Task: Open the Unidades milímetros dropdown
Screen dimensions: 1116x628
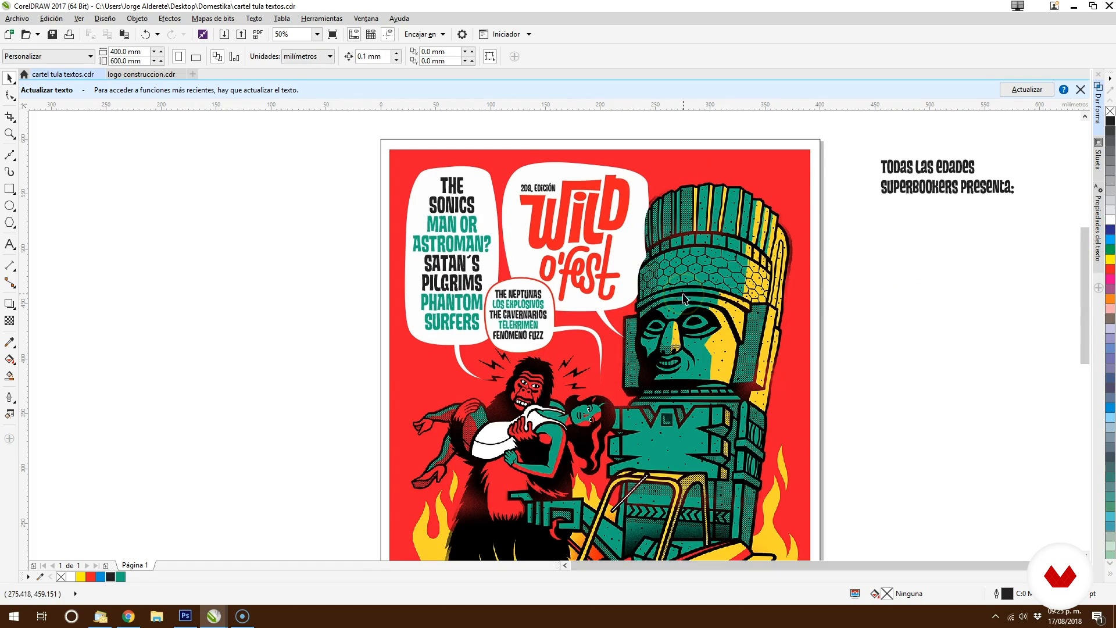Action: coord(330,56)
